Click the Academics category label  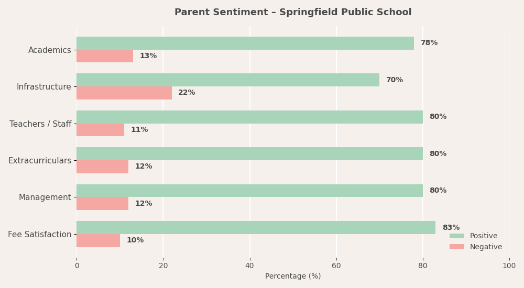pyautogui.click(x=49, y=50)
